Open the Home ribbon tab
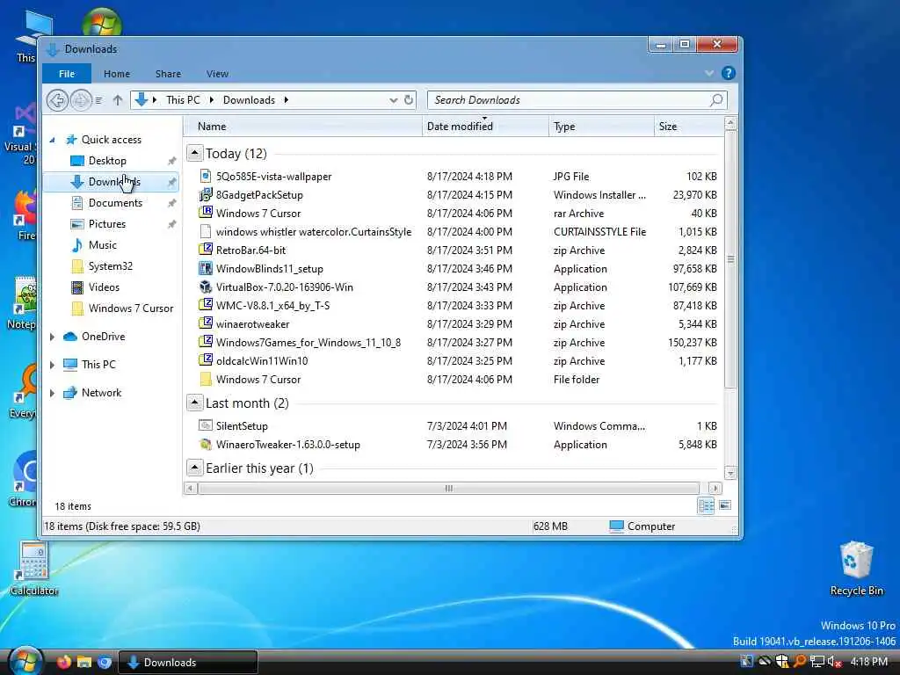Image resolution: width=900 pixels, height=675 pixels. (x=117, y=74)
